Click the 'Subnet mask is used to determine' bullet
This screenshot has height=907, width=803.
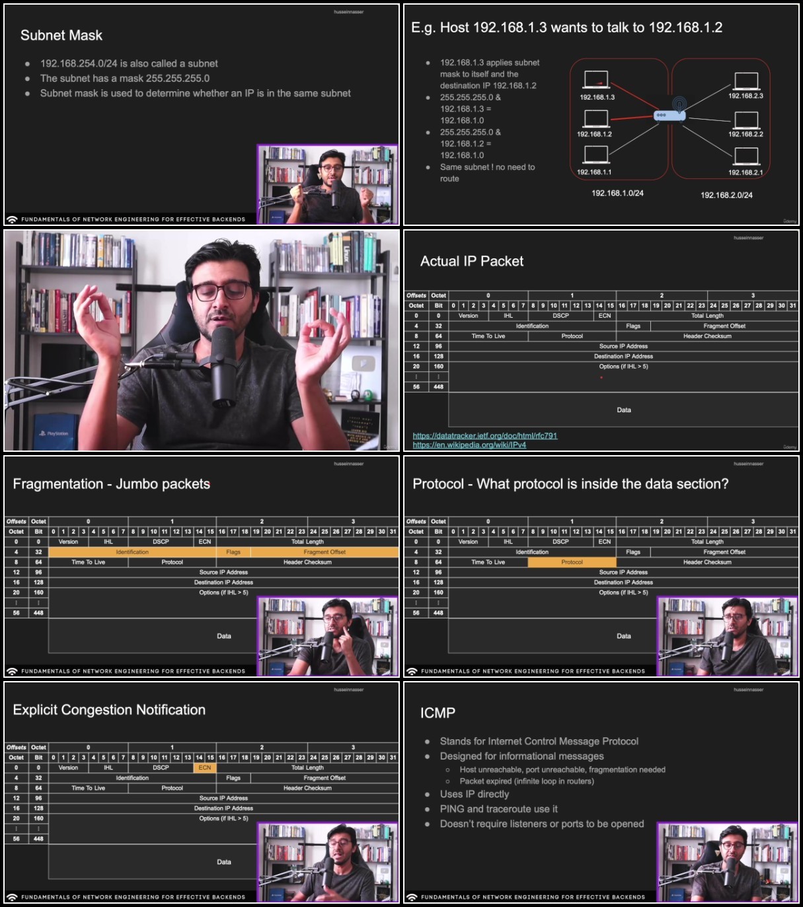tap(195, 93)
